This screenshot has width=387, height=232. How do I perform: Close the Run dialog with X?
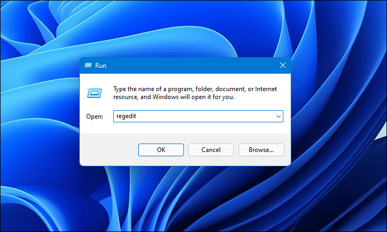click(x=283, y=65)
